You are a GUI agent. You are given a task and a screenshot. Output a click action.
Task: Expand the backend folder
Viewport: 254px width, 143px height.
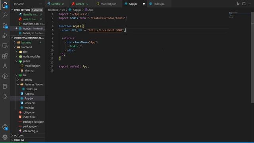(x=26, y=43)
